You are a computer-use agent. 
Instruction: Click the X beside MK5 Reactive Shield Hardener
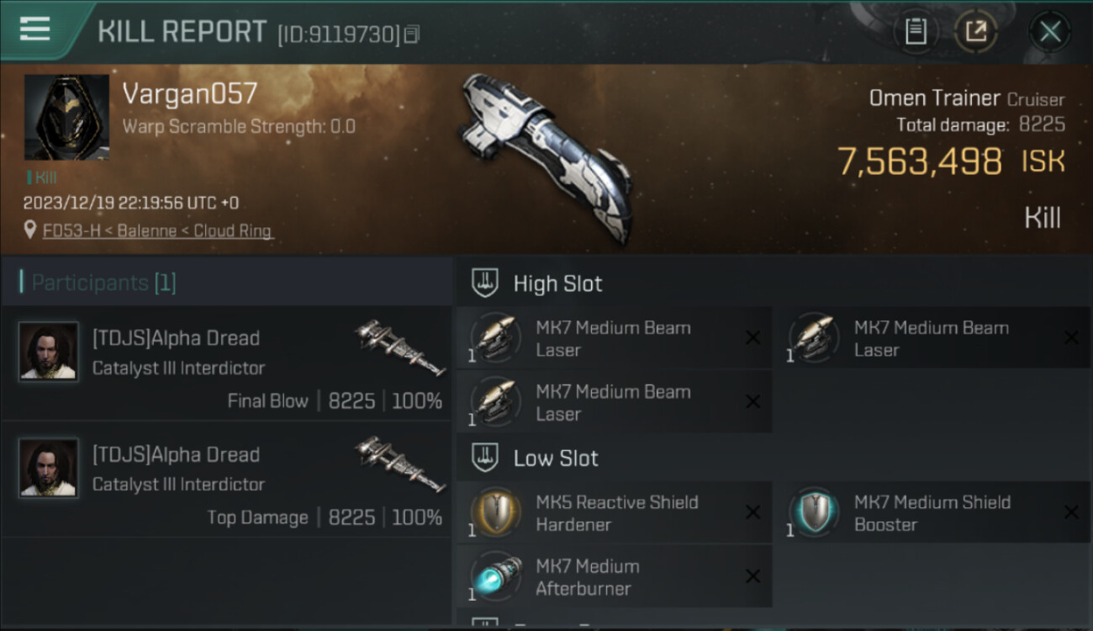coord(752,512)
